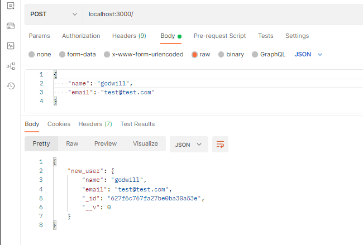Screen dimensions: 363x245
Task: Show the Visualize response view
Action: tap(145, 143)
